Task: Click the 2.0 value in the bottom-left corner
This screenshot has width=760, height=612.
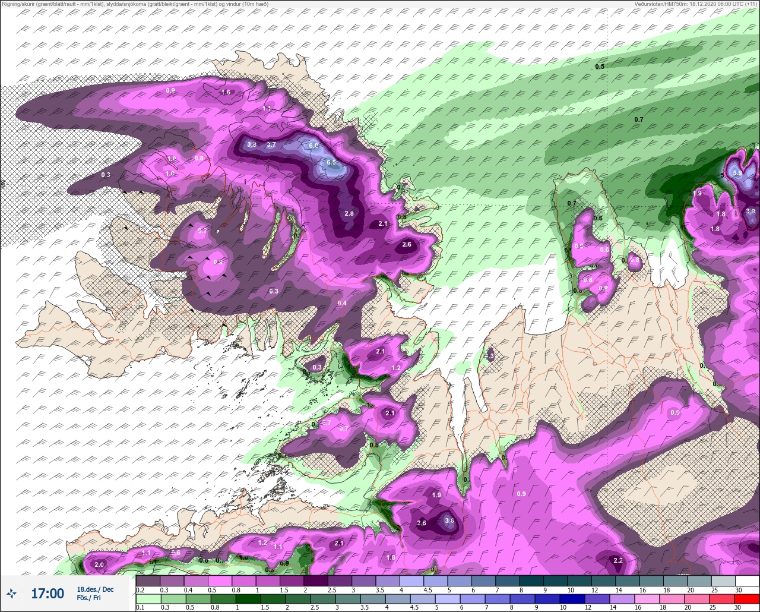Action: 99,564
